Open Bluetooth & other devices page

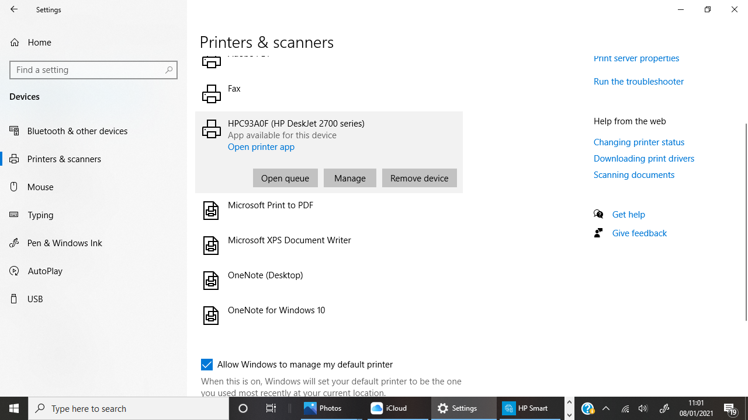[77, 131]
